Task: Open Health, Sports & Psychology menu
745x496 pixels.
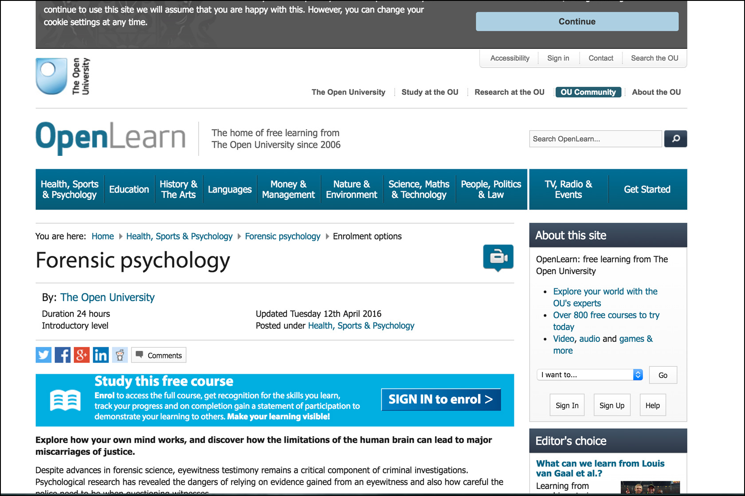Action: [x=70, y=189]
